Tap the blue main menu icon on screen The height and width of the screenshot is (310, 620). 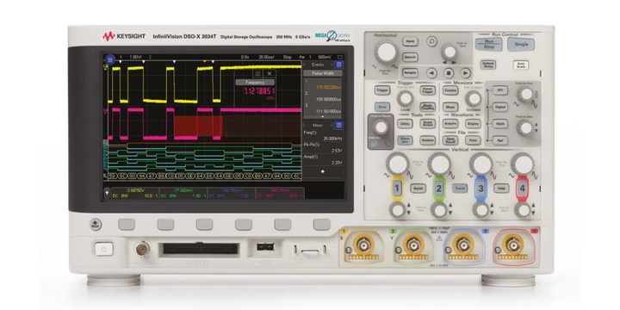click(110, 59)
